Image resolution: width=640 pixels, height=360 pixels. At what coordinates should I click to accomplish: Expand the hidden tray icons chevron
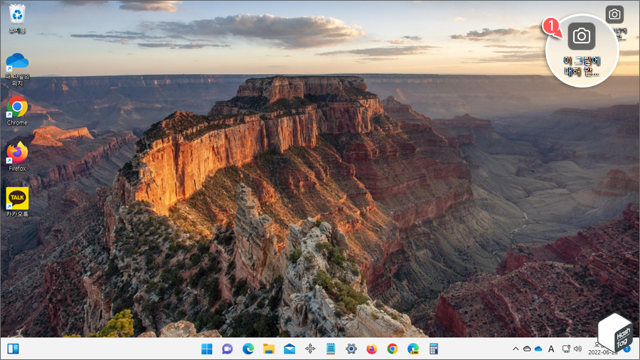[516, 349]
